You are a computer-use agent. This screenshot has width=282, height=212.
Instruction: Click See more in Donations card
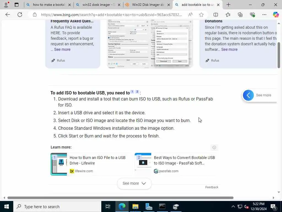click(x=229, y=49)
